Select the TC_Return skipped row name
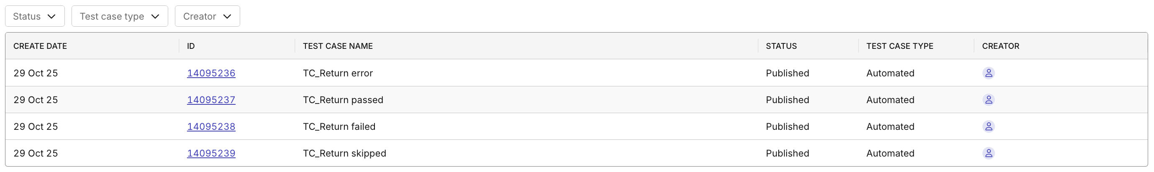 coord(344,154)
